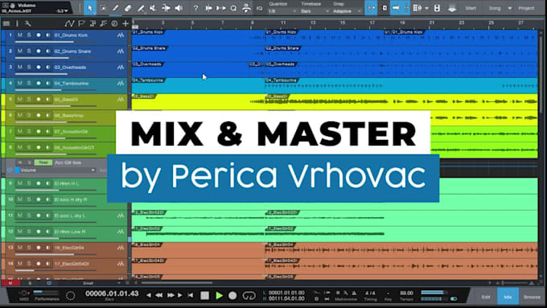The width and height of the screenshot is (547, 308).
Task: Mute the 01_Drums Kick track
Action: 20,35
